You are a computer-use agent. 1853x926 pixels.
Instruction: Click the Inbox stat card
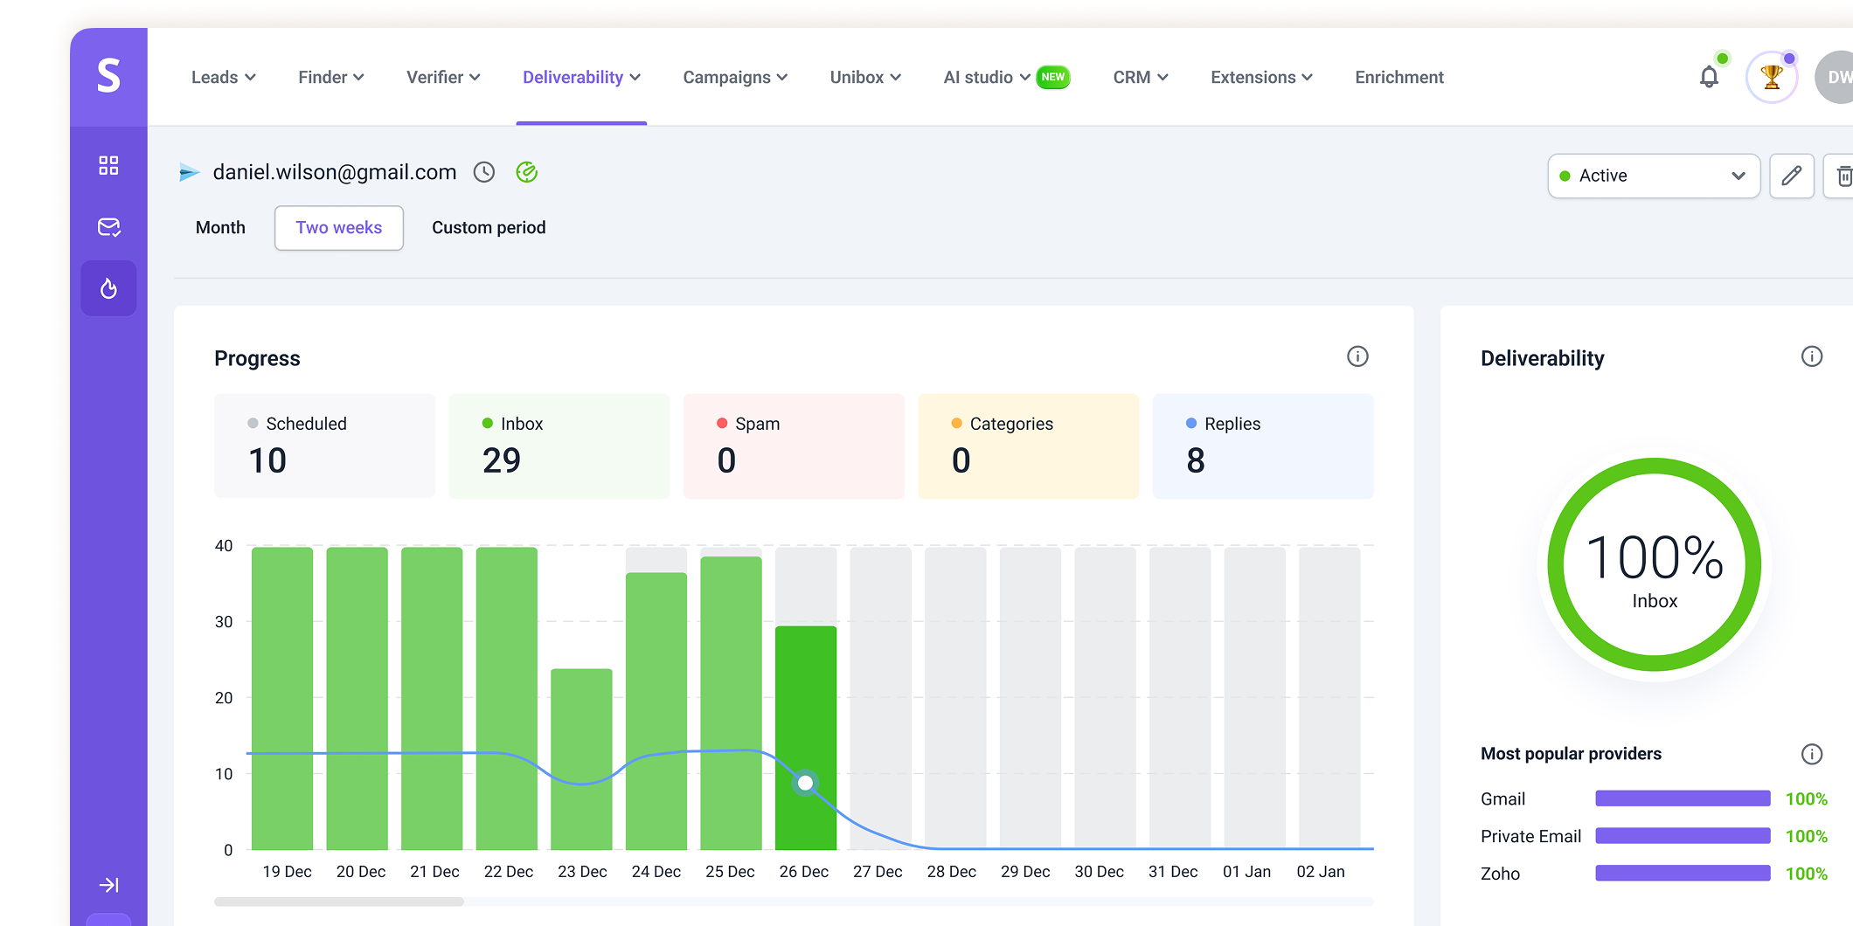(559, 446)
